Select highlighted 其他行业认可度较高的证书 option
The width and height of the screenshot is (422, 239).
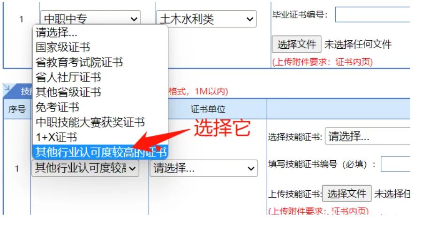(x=100, y=152)
